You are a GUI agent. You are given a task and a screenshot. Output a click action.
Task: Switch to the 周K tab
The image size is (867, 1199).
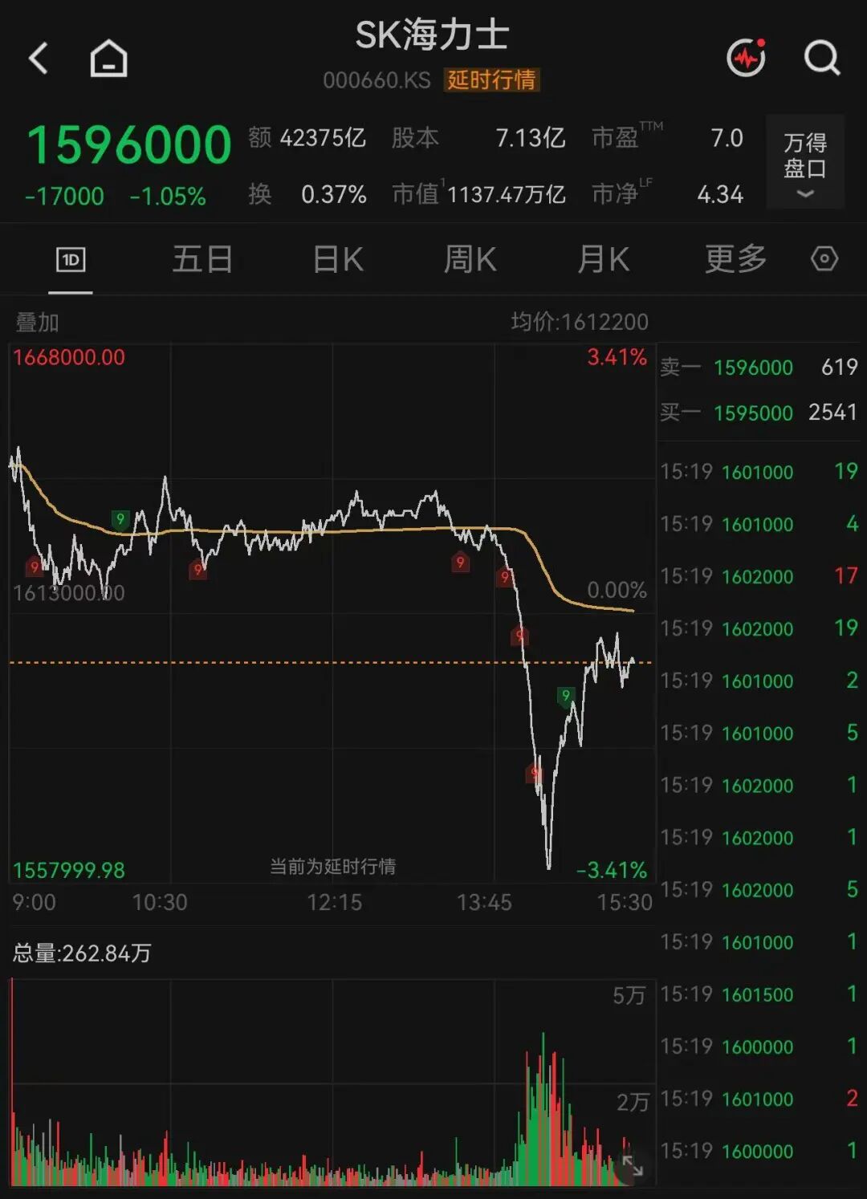(470, 259)
